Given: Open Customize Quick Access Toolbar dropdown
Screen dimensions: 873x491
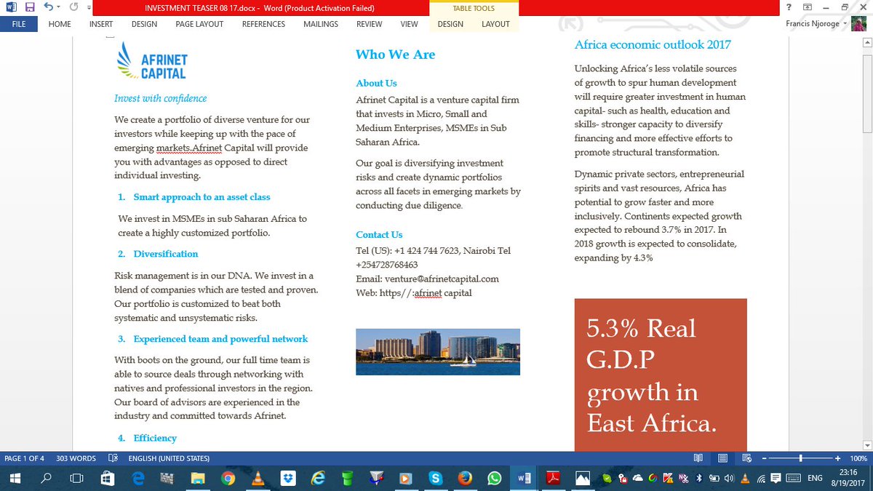Looking at the screenshot, I should (89, 9).
